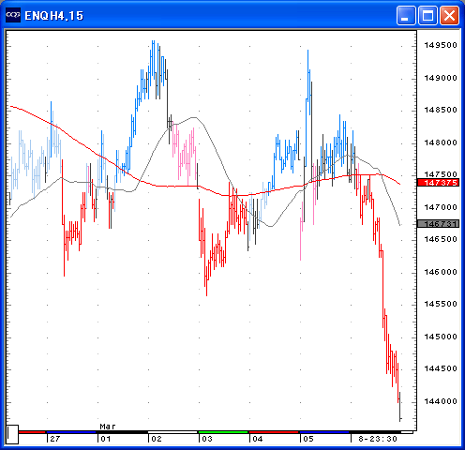
Task: Close the ENQH4,15 chart window
Action: pyautogui.click(x=449, y=15)
